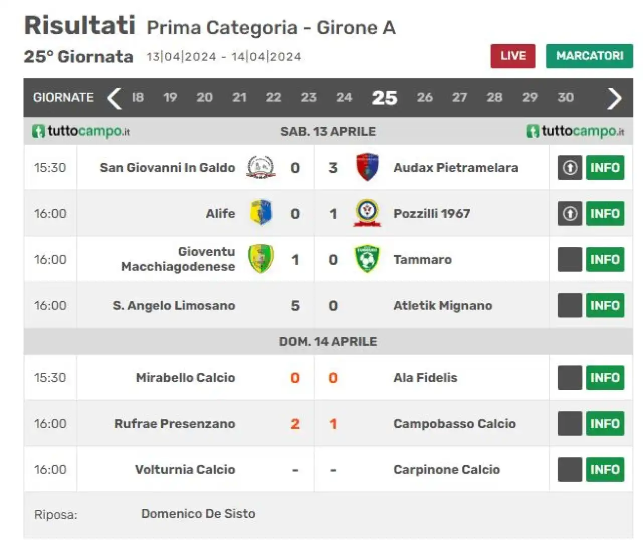Screen dimensions: 643x553
Task: Open report icon for Alife vs Pozzilli
Action: point(570,213)
